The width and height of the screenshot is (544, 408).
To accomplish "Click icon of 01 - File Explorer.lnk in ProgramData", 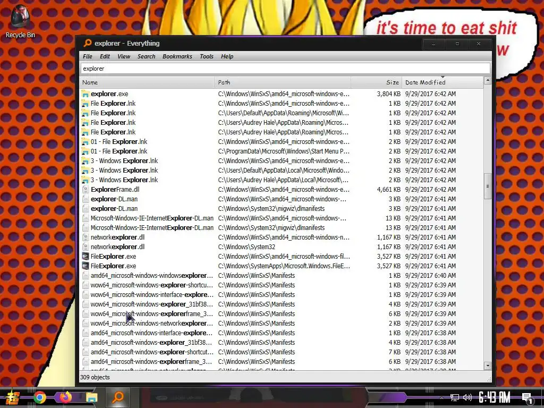I will [86, 151].
